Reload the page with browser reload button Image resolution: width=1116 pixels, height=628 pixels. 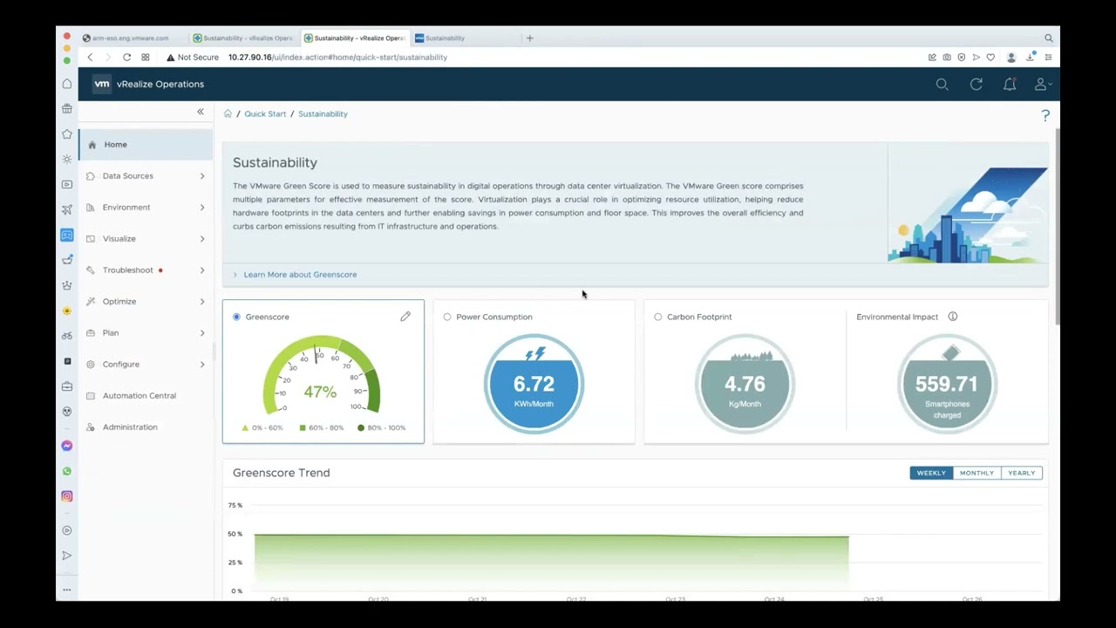coord(126,58)
